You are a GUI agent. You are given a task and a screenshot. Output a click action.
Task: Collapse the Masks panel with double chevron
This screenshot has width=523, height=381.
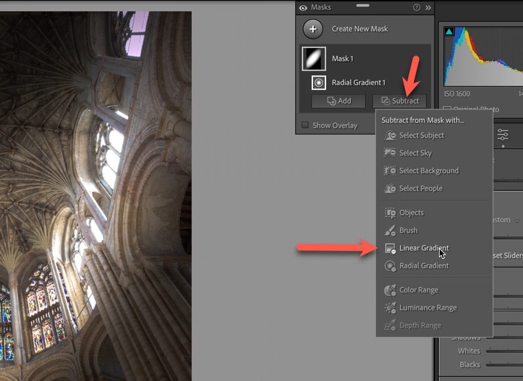coord(428,8)
